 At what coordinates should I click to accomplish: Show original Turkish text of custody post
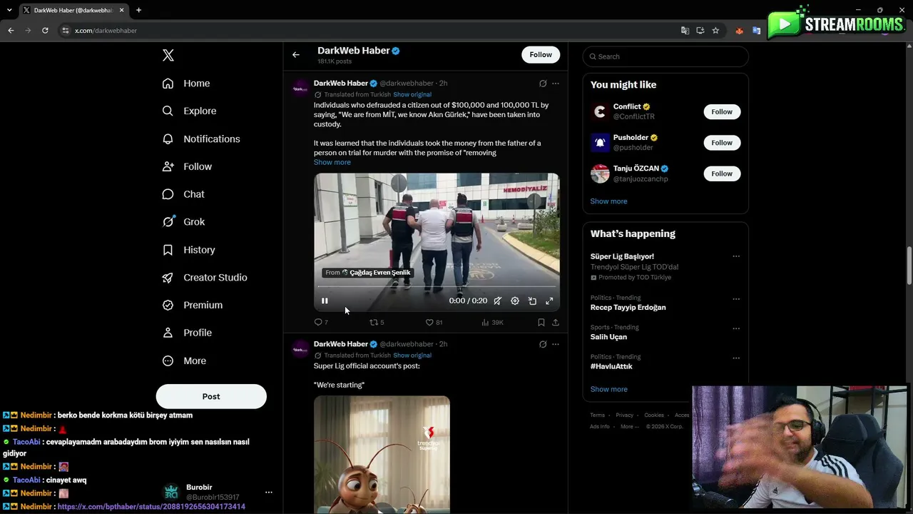coord(412,94)
